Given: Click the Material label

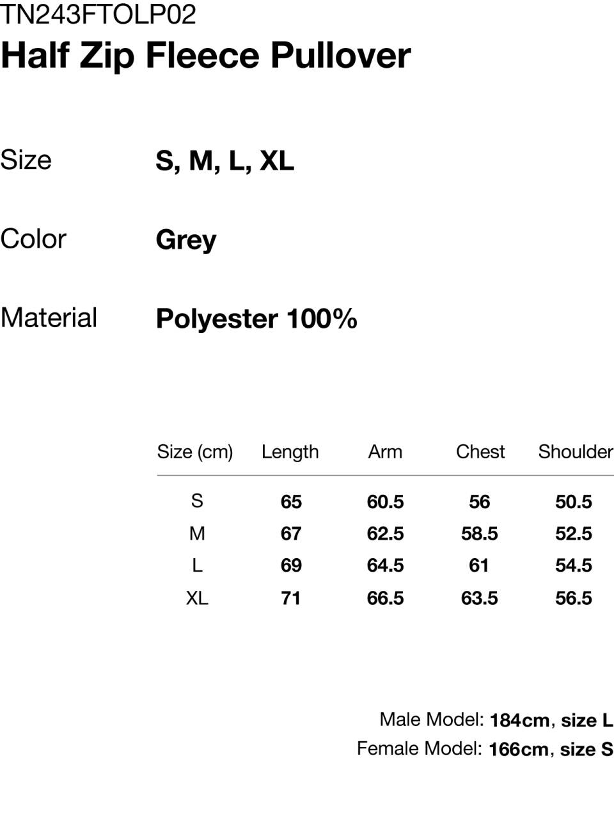Looking at the screenshot, I should pos(49,318).
